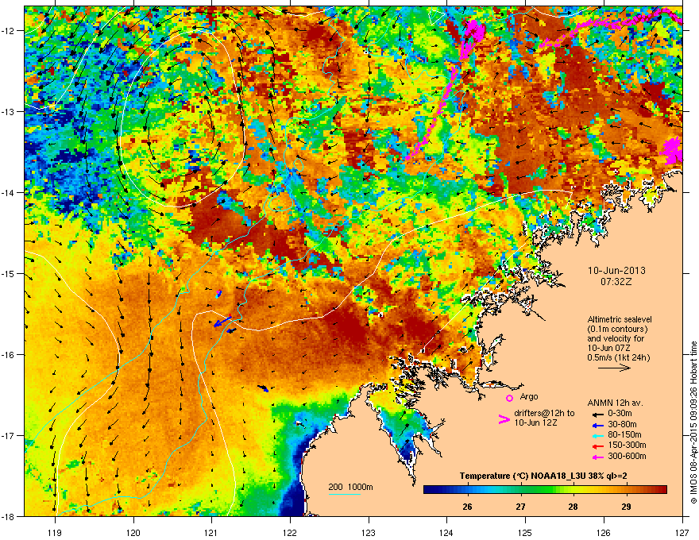The image size is (699, 540).
Task: Click the 'drifters@12h to' legend text
Action: pyautogui.click(x=544, y=414)
